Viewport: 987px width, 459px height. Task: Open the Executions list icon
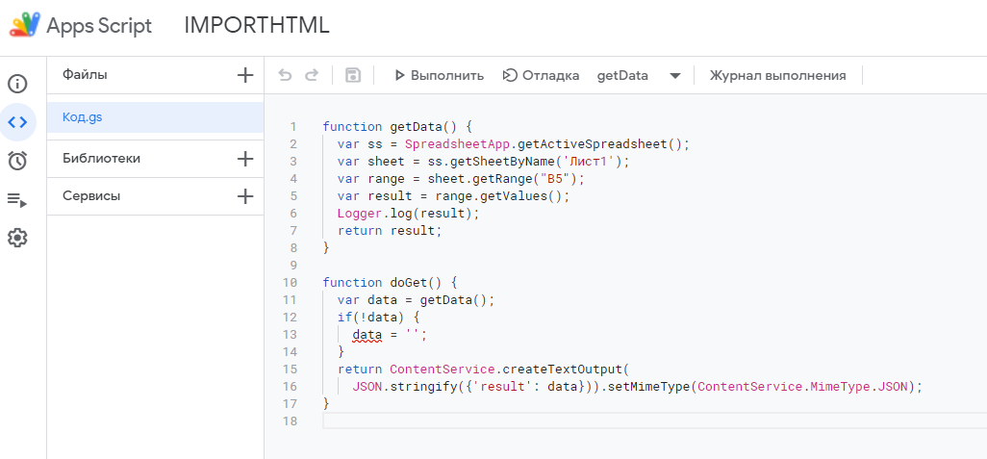click(x=17, y=200)
